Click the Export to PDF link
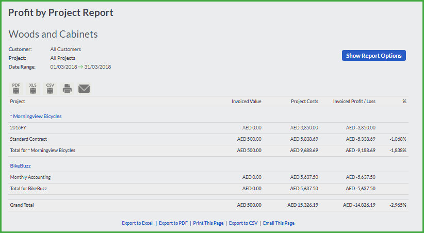Image resolution: width=424 pixels, height=233 pixels. pos(173,223)
